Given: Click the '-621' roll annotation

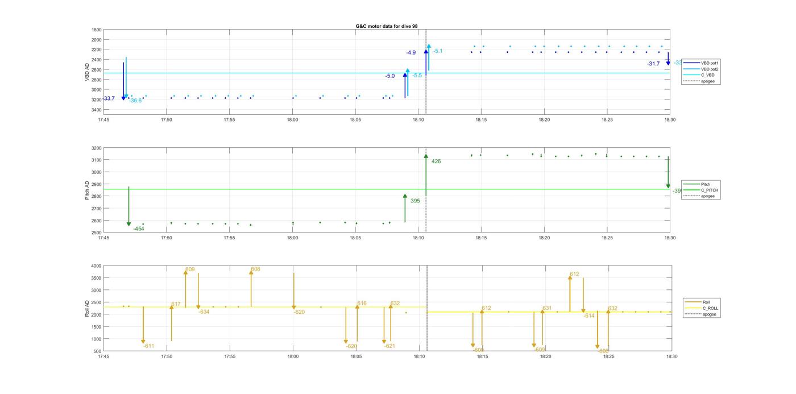Looking at the screenshot, I should click(389, 346).
